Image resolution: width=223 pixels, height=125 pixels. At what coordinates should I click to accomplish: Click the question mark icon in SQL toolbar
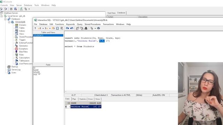[x=35, y=28]
